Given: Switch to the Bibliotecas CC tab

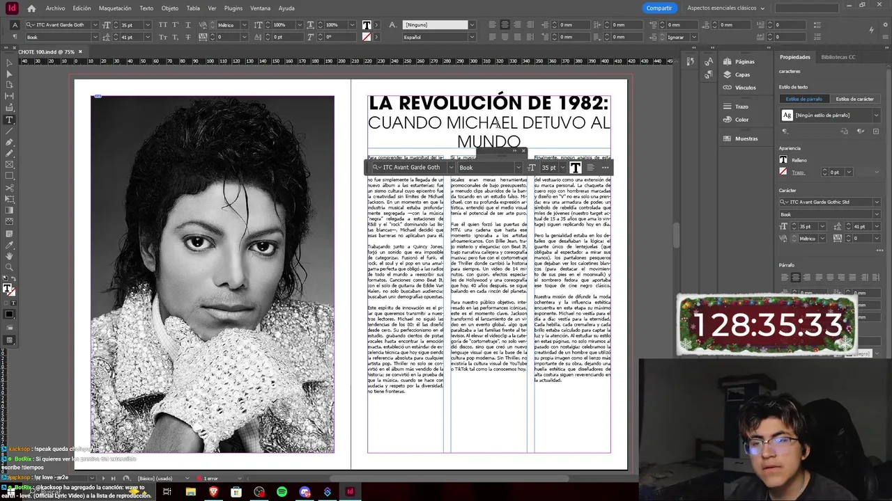Looking at the screenshot, I should (838, 57).
